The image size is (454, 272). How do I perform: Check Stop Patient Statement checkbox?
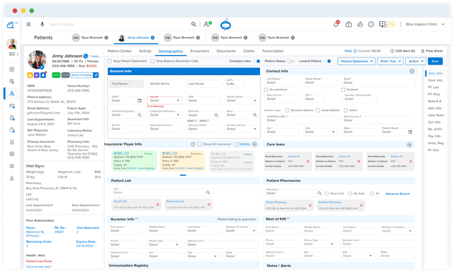point(110,61)
